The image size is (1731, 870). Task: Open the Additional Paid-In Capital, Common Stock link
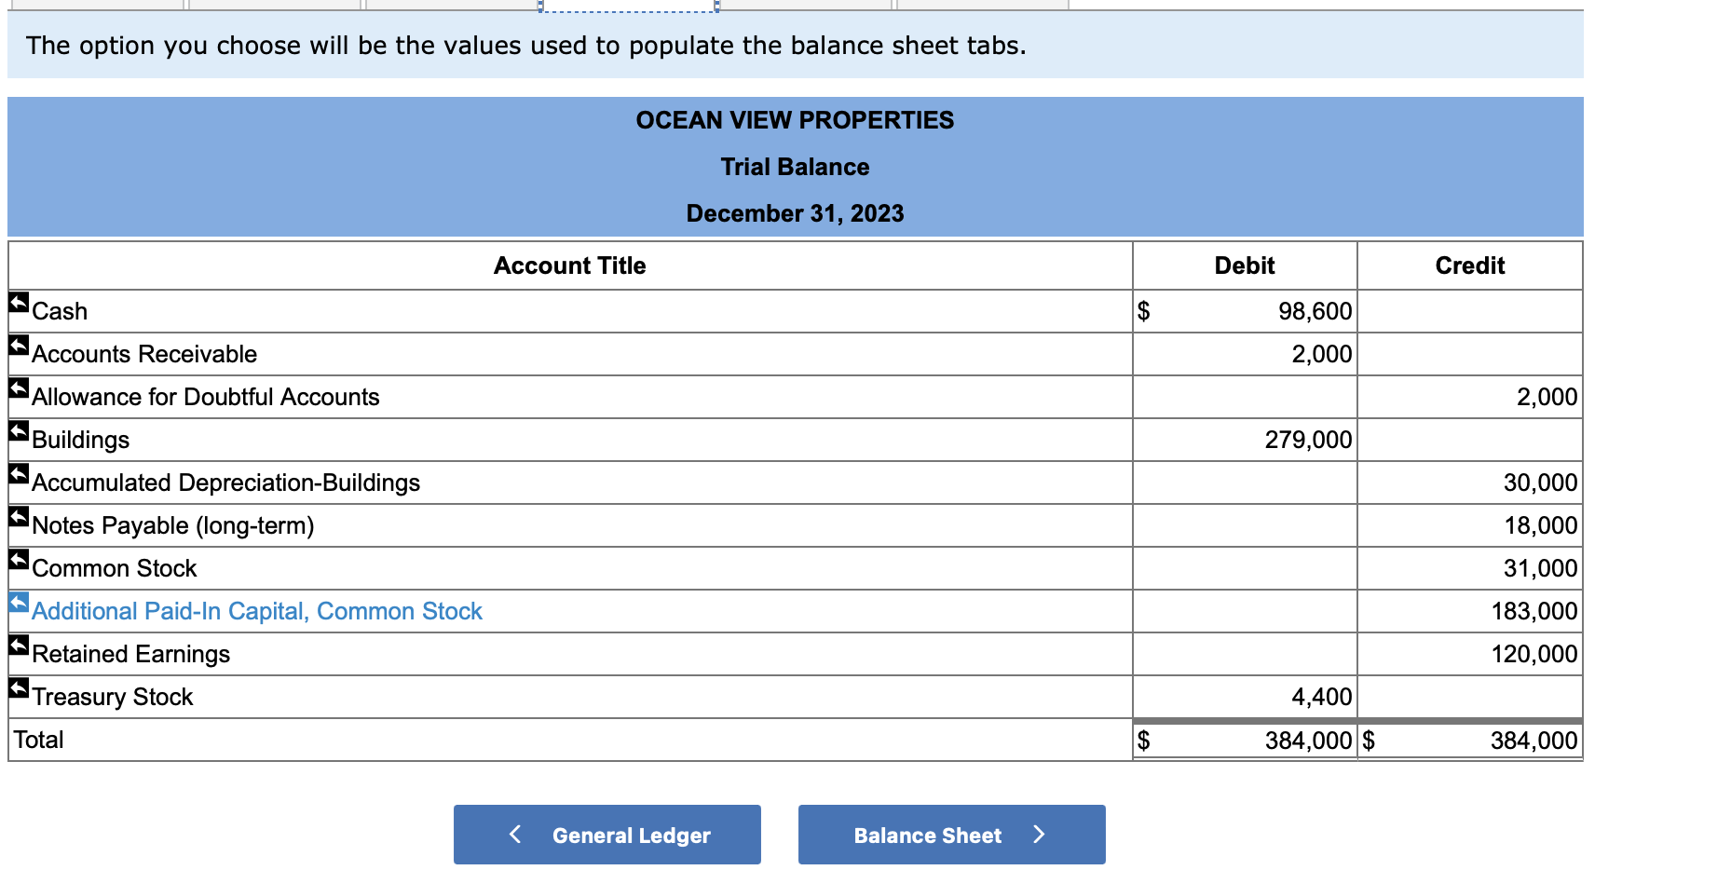[x=257, y=611]
